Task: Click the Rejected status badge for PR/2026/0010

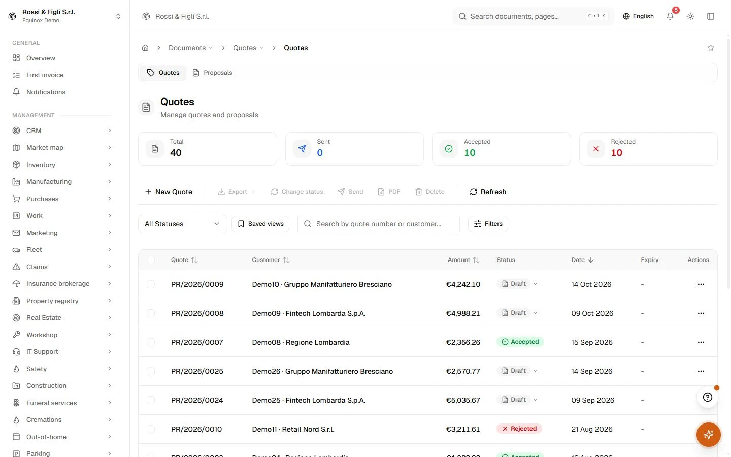Action: pyautogui.click(x=519, y=429)
